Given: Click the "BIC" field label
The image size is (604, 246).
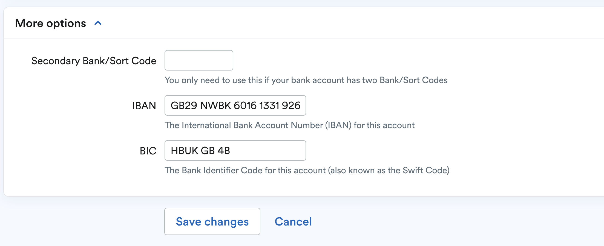Looking at the screenshot, I should coord(148,151).
